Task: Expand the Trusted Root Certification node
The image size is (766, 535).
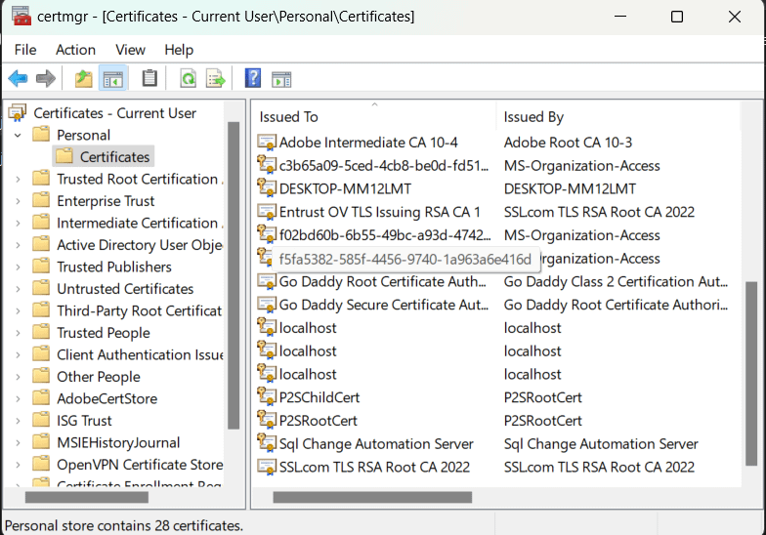Action: pos(18,180)
